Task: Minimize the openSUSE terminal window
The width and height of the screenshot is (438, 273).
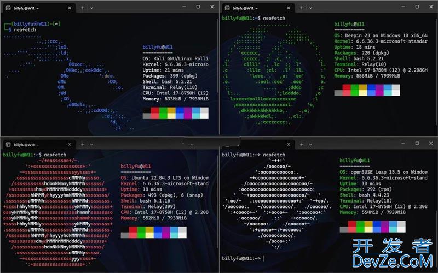Action: click(403, 143)
